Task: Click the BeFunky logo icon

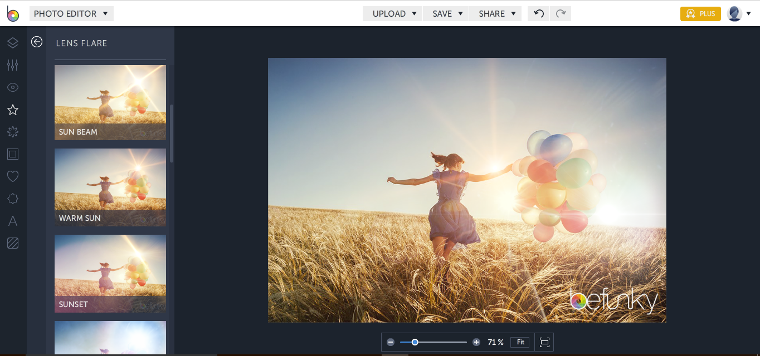Action: coord(12,14)
